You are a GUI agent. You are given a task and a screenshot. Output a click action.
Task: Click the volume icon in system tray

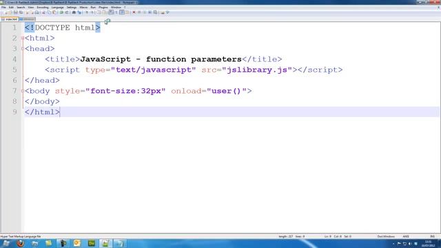410,244
